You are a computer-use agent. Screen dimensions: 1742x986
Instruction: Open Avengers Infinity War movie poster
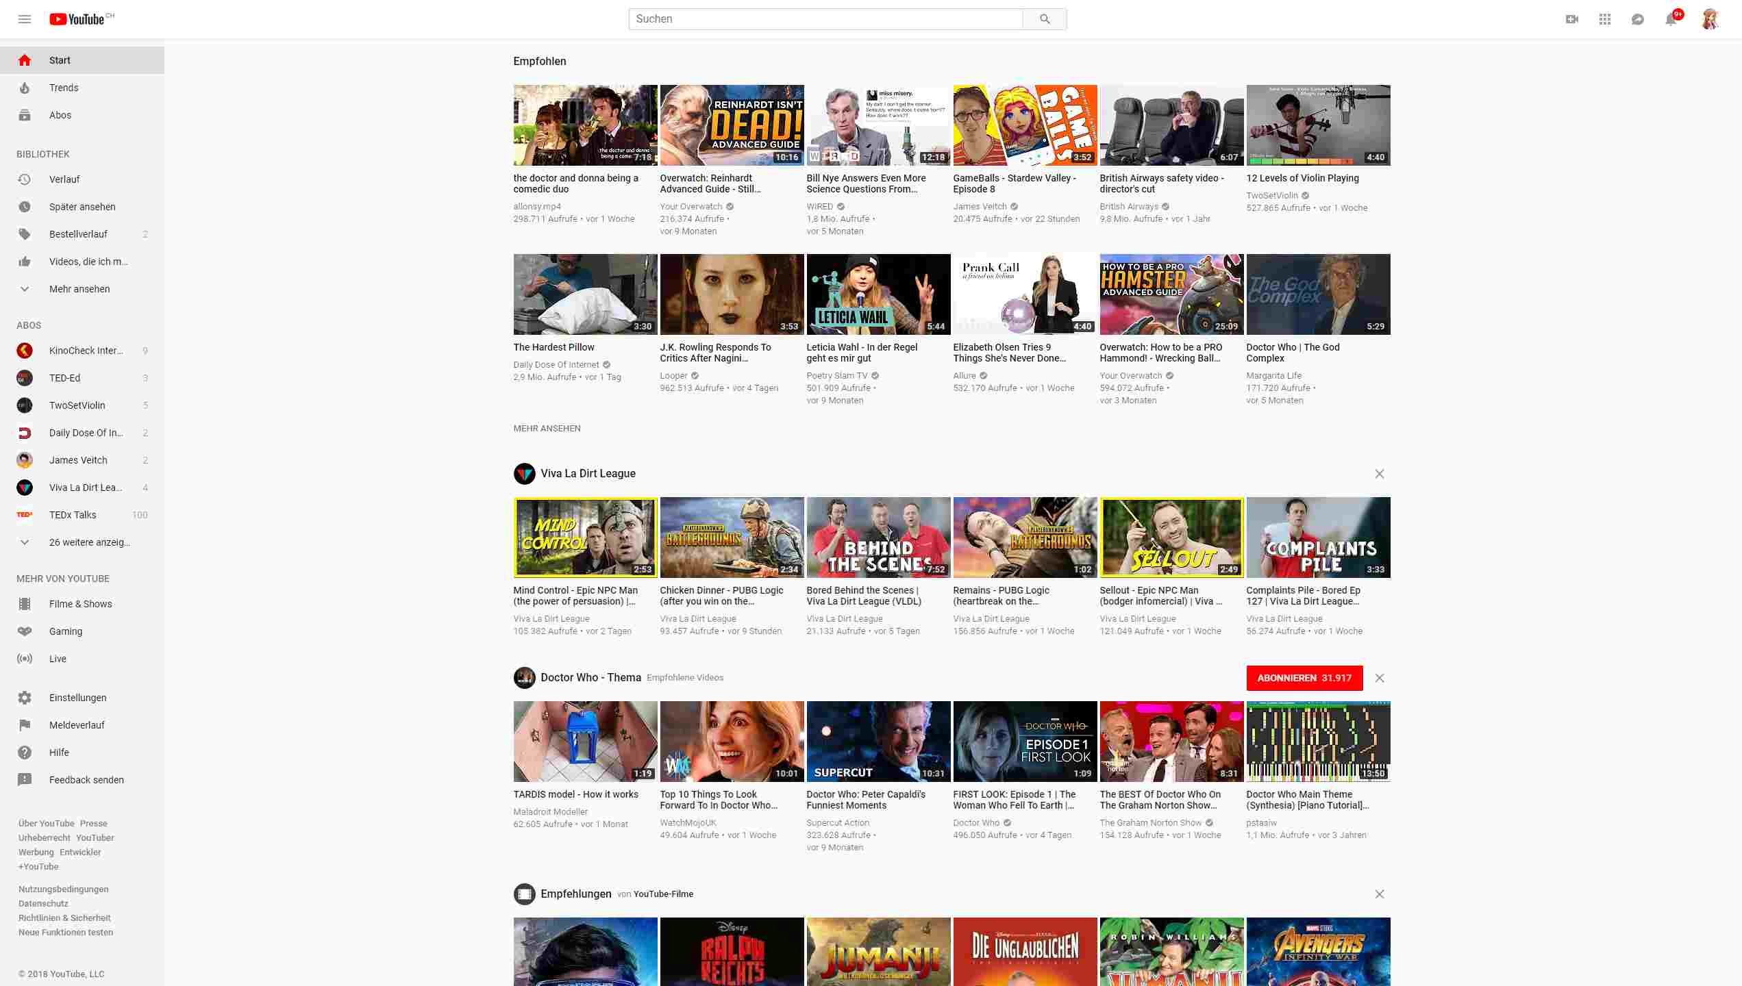[x=1318, y=952]
